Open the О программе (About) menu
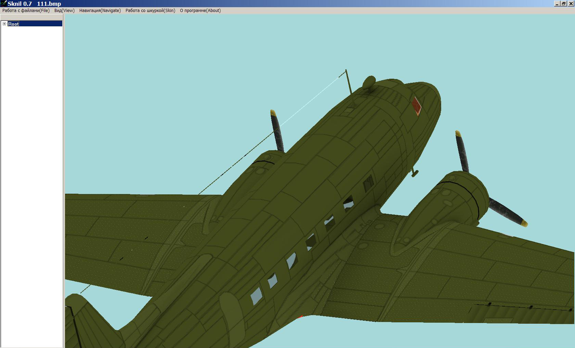The height and width of the screenshot is (348, 575). (200, 11)
